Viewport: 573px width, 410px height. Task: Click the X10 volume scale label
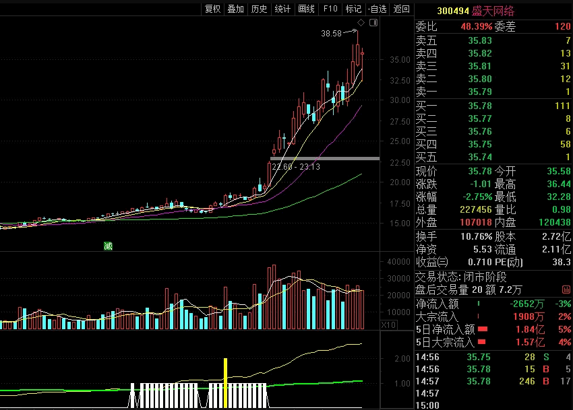388,324
